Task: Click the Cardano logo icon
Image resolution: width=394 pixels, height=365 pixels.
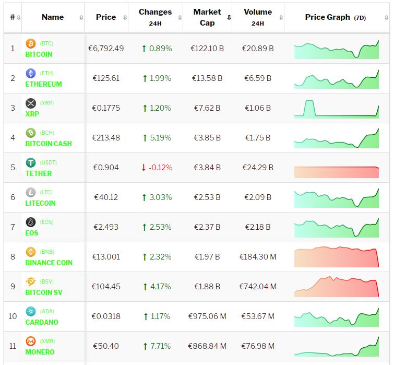Action: click(30, 311)
